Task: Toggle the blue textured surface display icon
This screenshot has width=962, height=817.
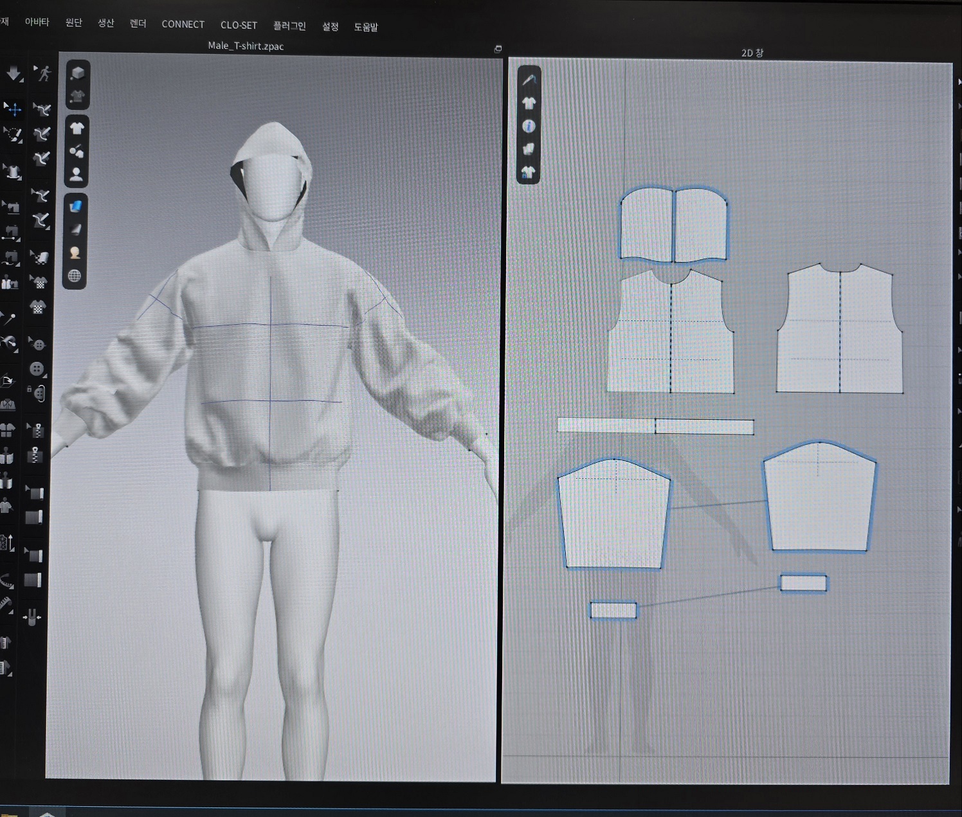Action: (x=76, y=206)
